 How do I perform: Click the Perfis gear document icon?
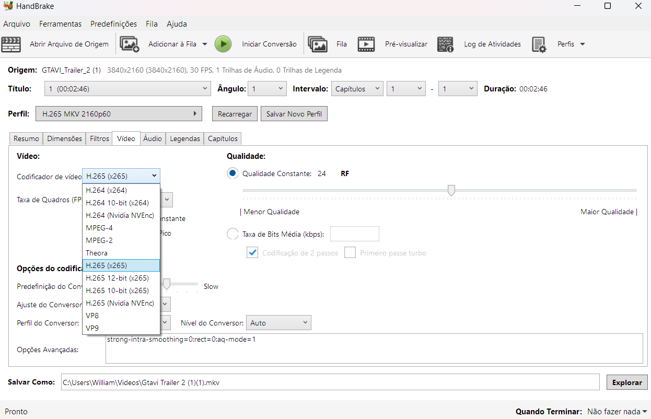coord(539,44)
